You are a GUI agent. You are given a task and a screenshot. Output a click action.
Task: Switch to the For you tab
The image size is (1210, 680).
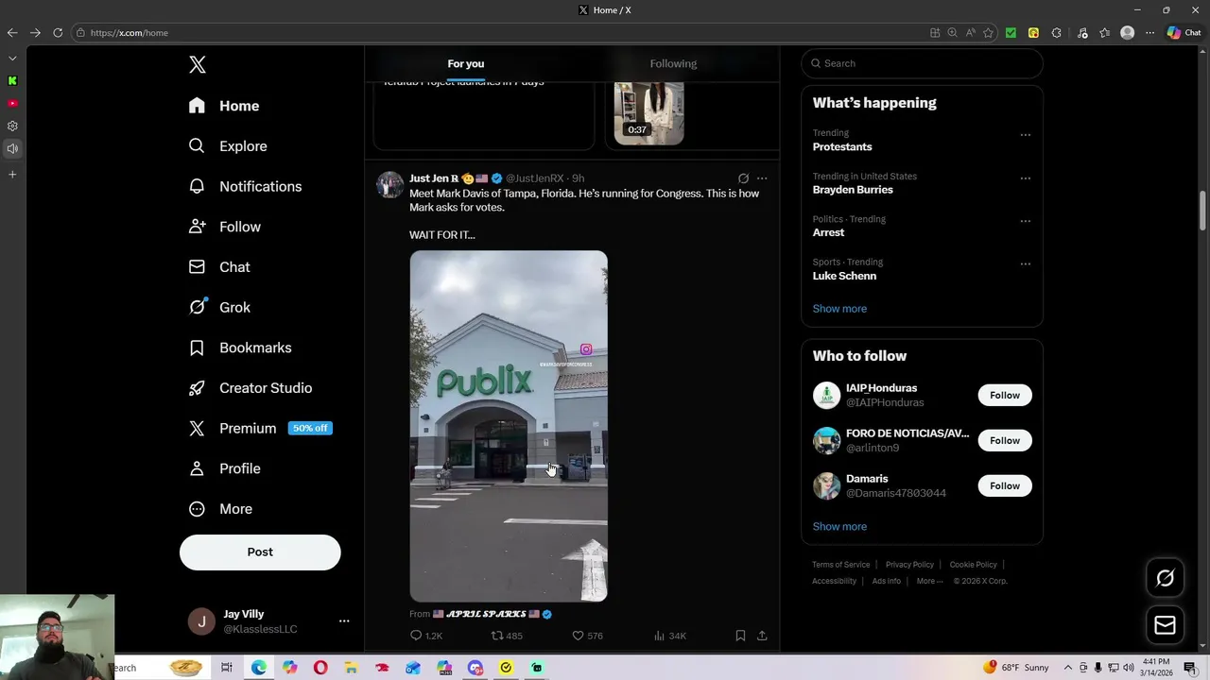466,63
